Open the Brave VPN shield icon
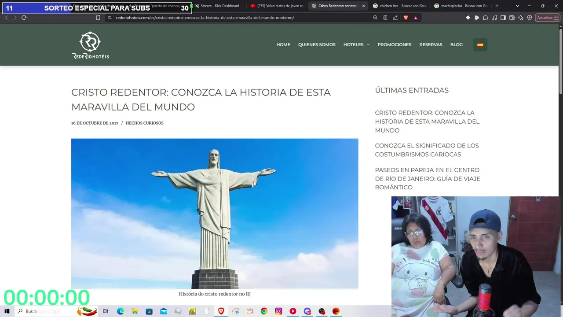Image resolution: width=563 pixels, height=317 pixels. tap(530, 18)
